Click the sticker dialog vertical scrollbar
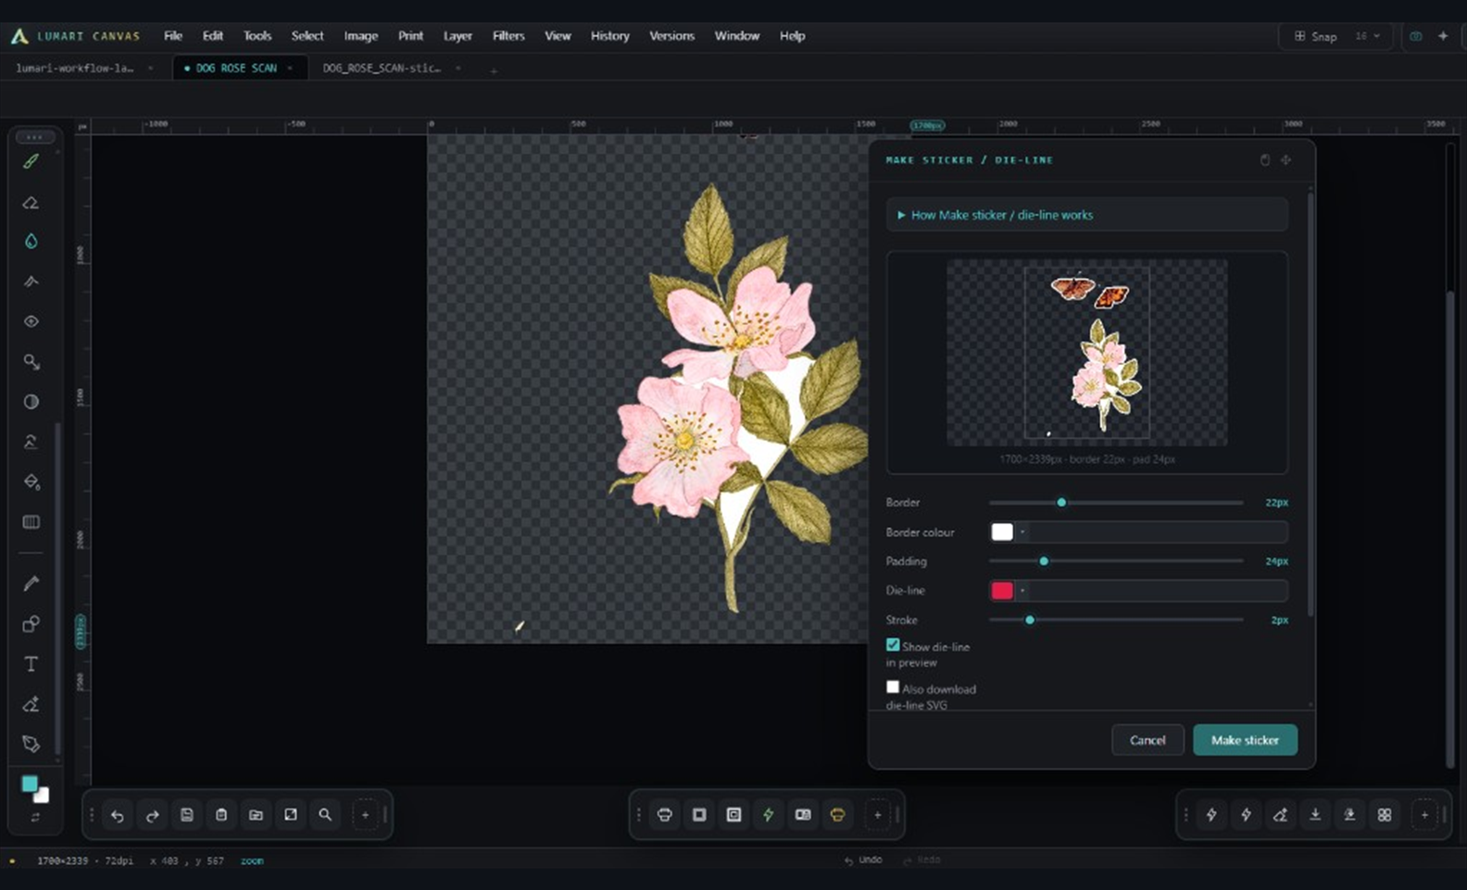 [1310, 403]
